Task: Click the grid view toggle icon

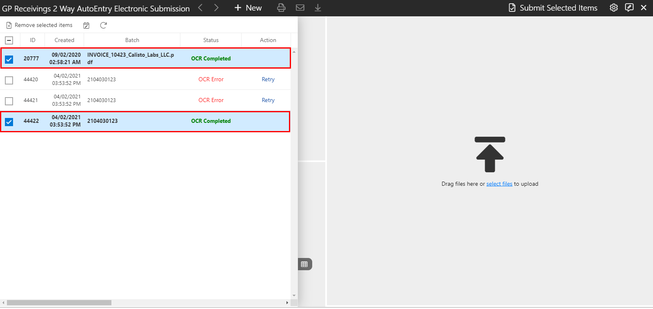Action: pos(304,264)
